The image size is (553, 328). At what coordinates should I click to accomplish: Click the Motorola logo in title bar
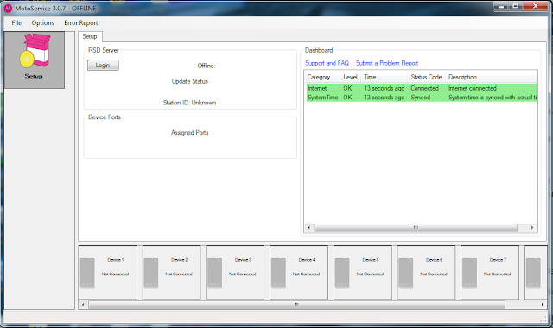[x=8, y=9]
